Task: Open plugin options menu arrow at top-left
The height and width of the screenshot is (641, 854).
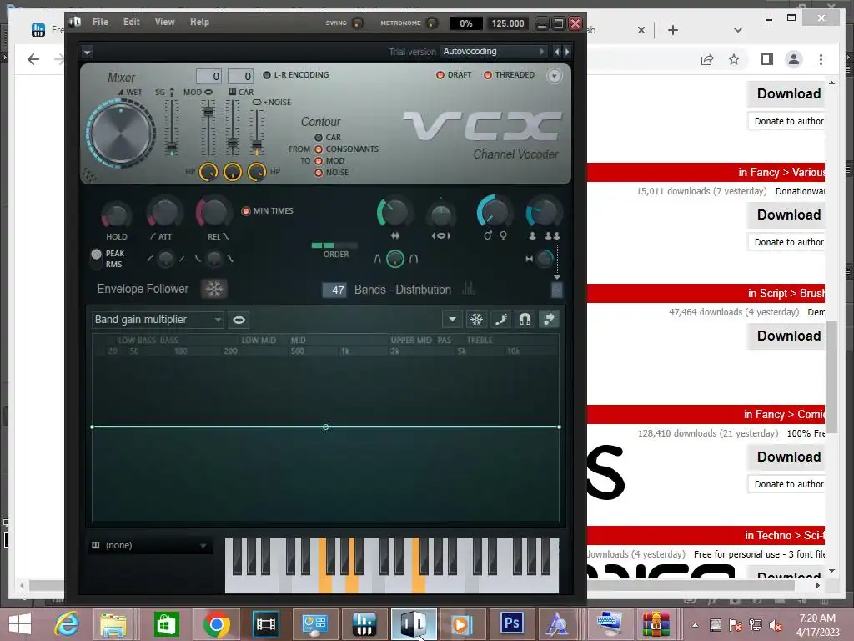Action: click(87, 53)
